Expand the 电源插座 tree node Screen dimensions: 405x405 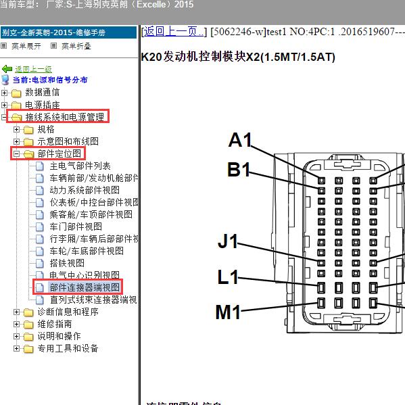point(4,105)
